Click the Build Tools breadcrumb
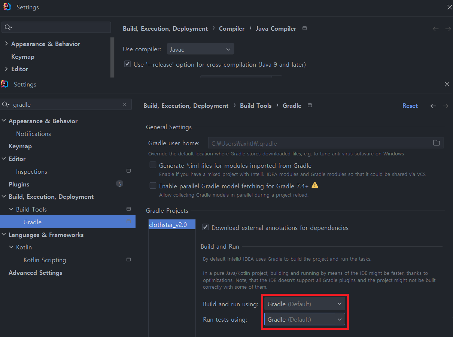Image resolution: width=453 pixels, height=337 pixels. (x=256, y=106)
